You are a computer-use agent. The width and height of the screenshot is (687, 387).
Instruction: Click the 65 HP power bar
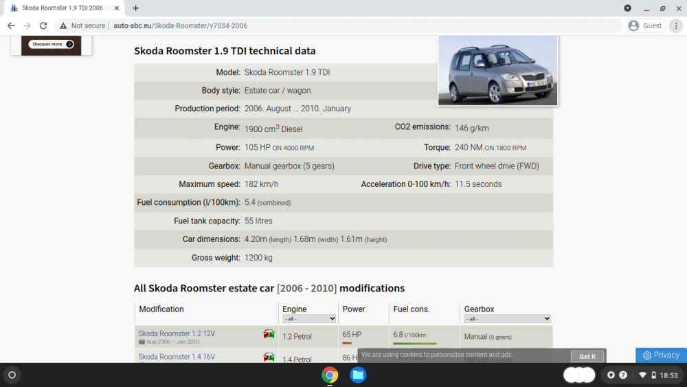click(x=347, y=343)
